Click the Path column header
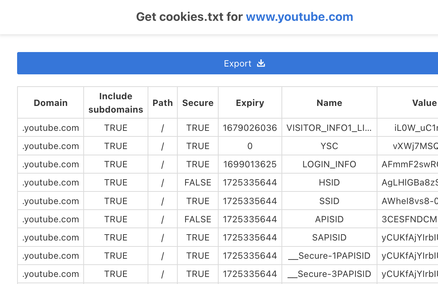Screen dimensions: 438x284 pos(162,103)
